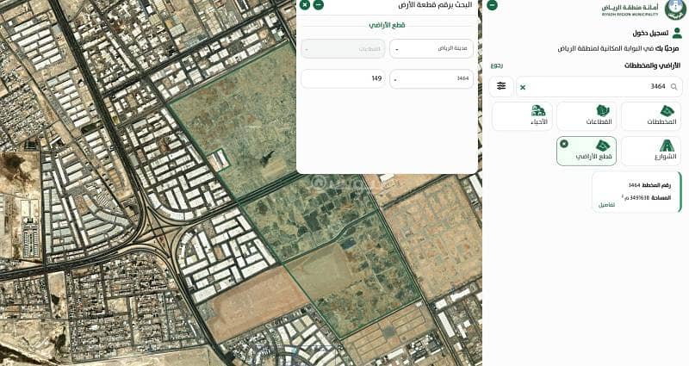The height and width of the screenshot is (366, 689).
Task: Click the magnifier icon in the search box
Action: pyautogui.click(x=674, y=87)
